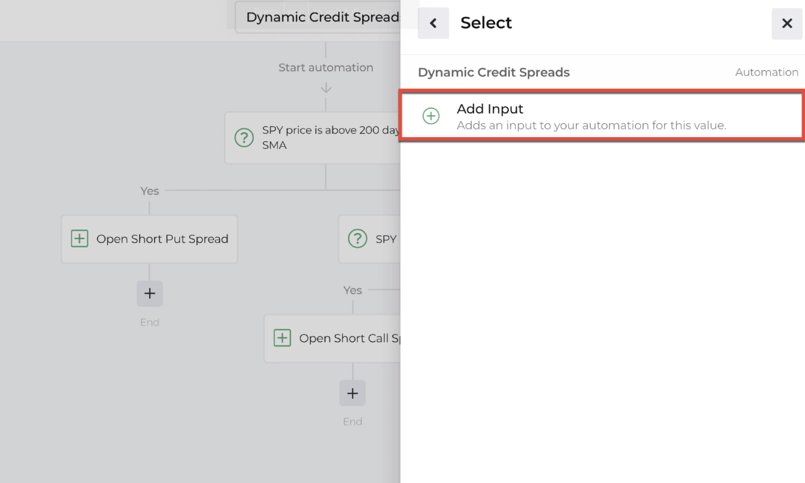Image resolution: width=805 pixels, height=483 pixels.
Task: Click the plus button above the call spread End marker
Action: coord(352,393)
